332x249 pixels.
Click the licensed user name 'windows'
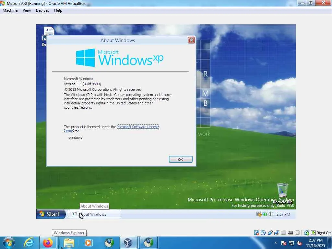click(x=75, y=137)
